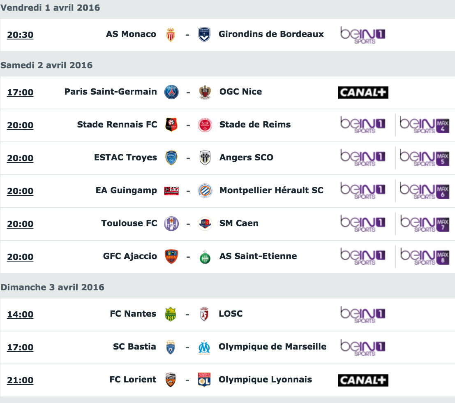Click the Montpellier Hérault SC team name

pyautogui.click(x=271, y=190)
